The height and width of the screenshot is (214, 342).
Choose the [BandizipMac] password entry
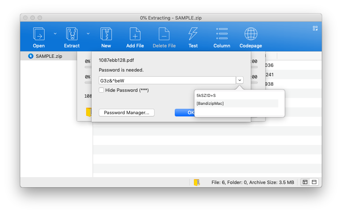pyautogui.click(x=210, y=104)
